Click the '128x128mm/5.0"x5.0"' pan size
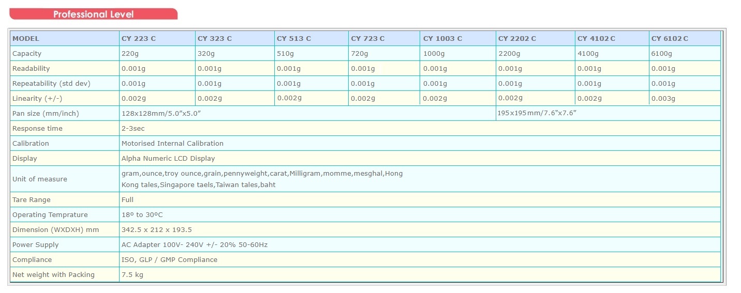 tap(161, 114)
